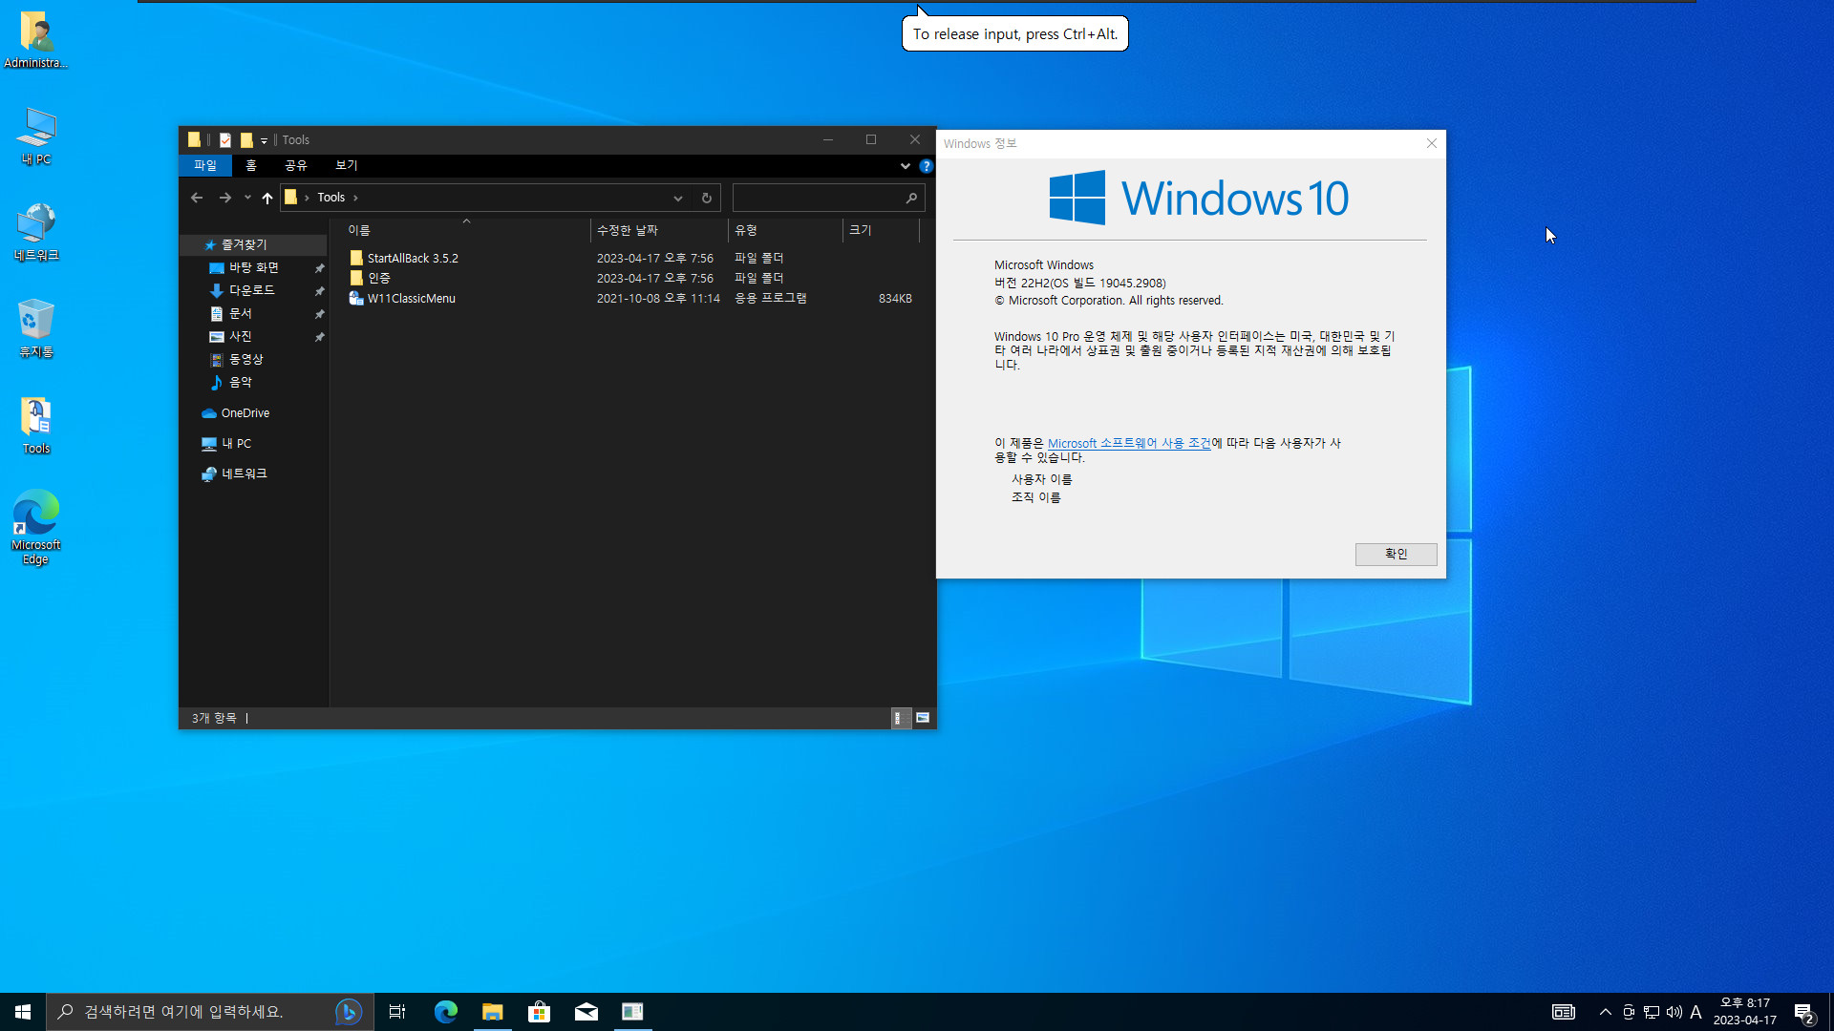This screenshot has width=1834, height=1031.
Task: Select 바탕 화면 in navigation pane
Action: point(254,268)
